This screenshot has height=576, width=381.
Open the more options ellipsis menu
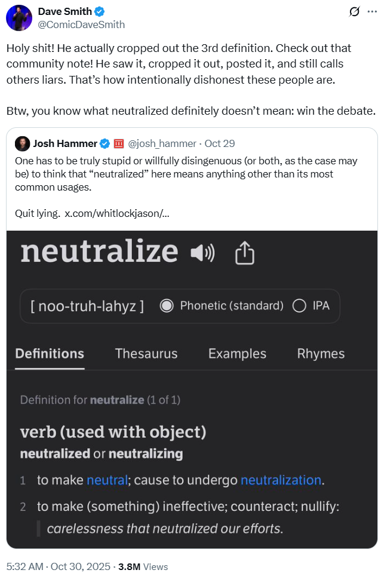tap(371, 12)
